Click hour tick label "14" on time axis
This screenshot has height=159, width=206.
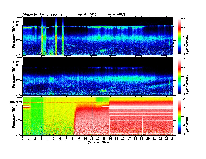[x=110, y=138]
